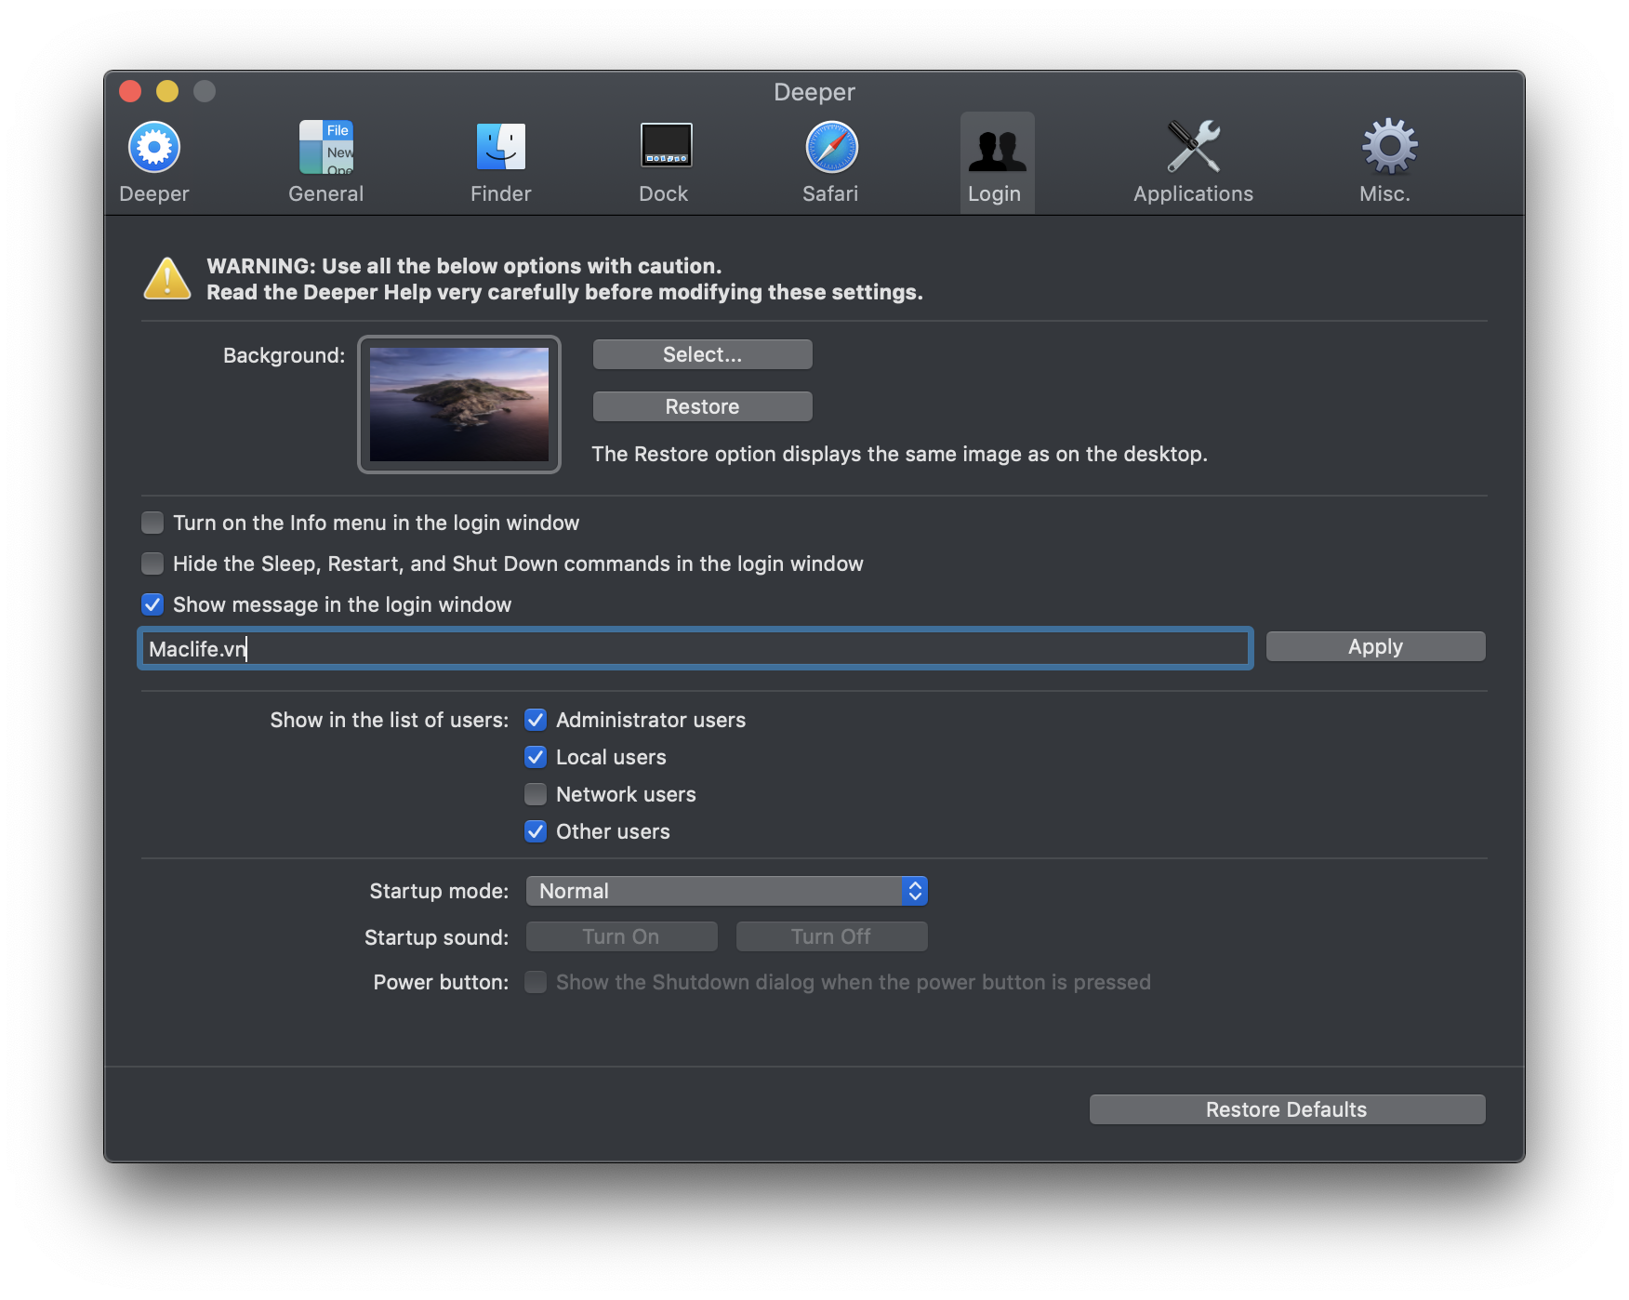Open the Applications settings pane
1629x1300 pixels.
point(1193,160)
